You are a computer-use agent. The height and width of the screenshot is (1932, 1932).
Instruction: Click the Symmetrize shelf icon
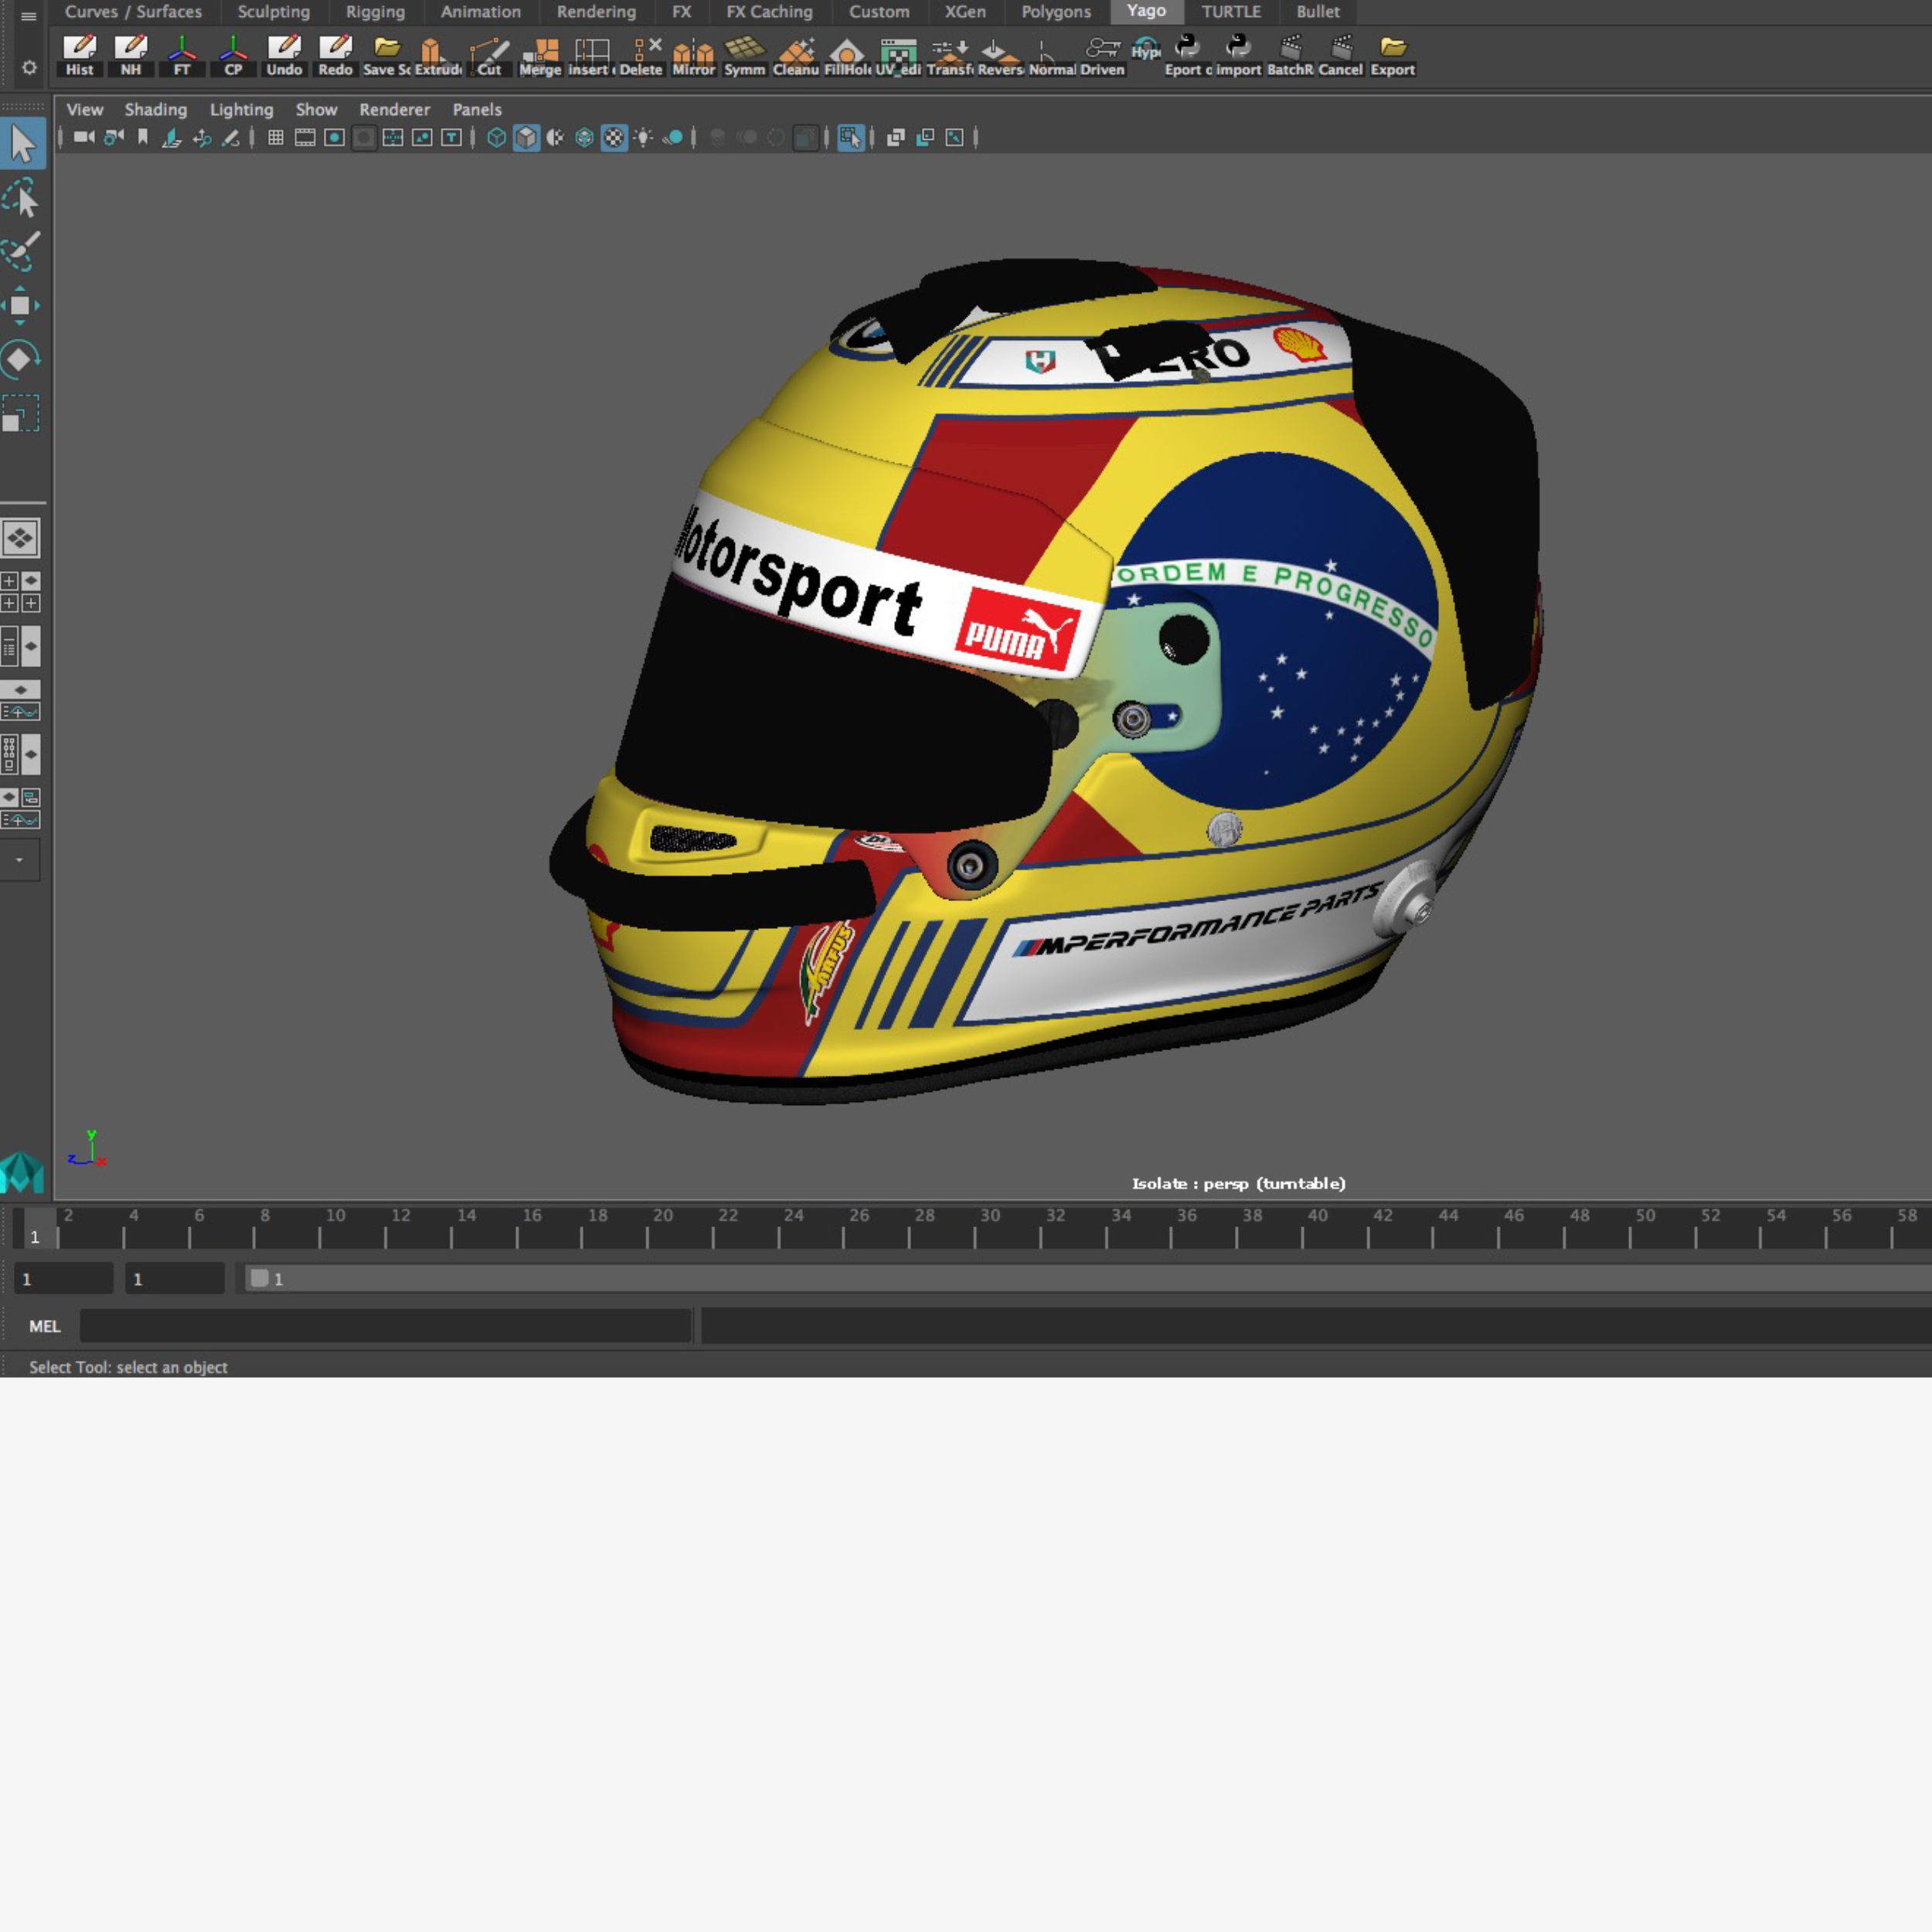pyautogui.click(x=744, y=56)
